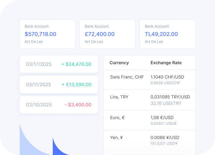Click the 32,16 USD/TRY rate
The height and width of the screenshot is (155, 215).
[166, 103]
